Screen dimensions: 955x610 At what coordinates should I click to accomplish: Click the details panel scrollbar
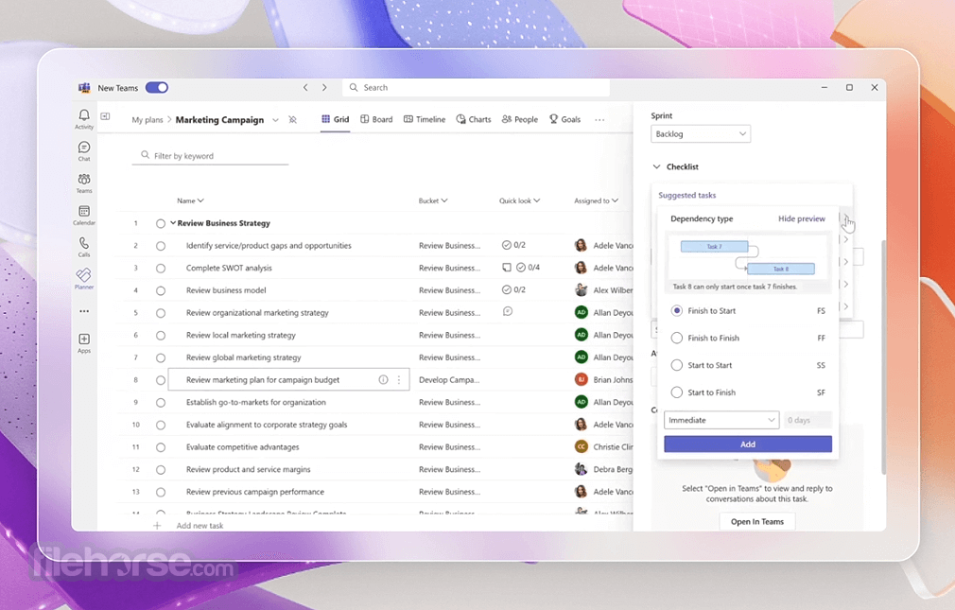click(883, 357)
